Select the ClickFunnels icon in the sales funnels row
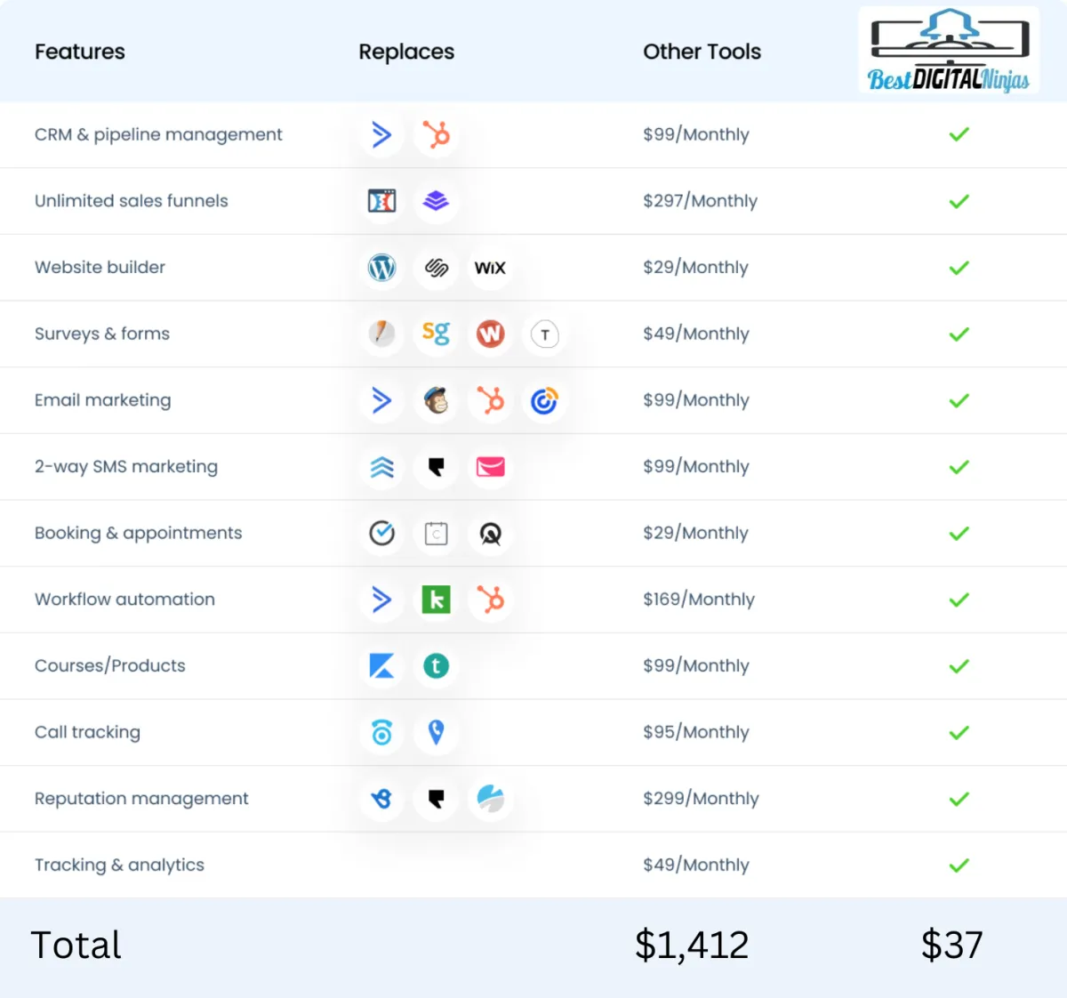 click(381, 201)
